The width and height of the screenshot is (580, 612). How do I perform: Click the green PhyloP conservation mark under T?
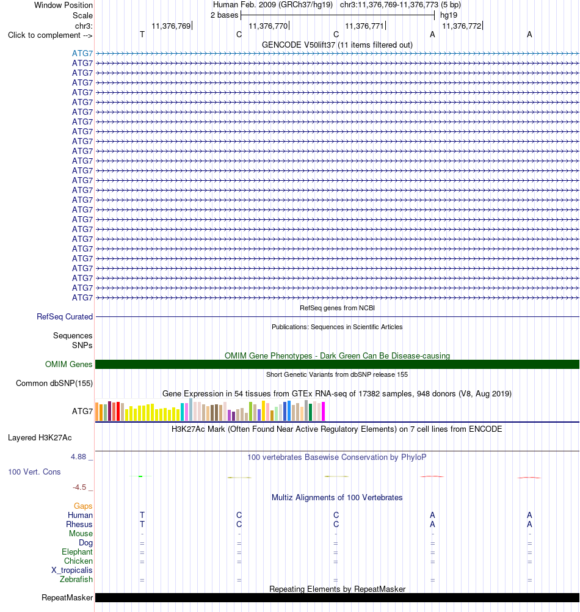tap(140, 476)
